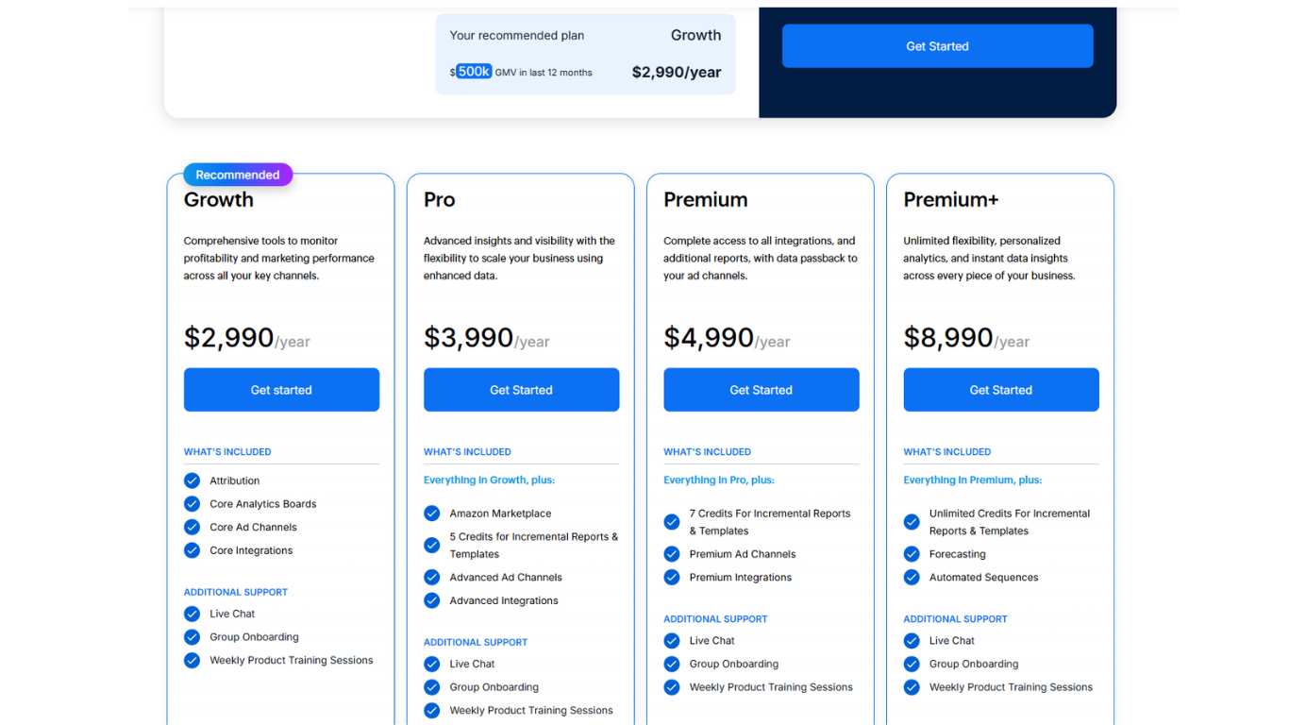1289x725 pixels.
Task: Click the checkmark beside Automated Sequences
Action: 912,577
